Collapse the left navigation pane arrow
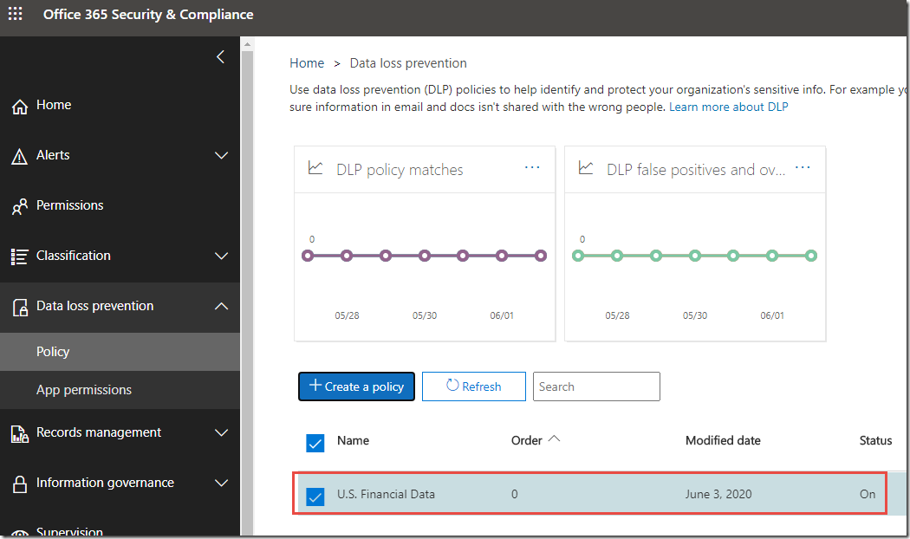The image size is (910, 539). tap(220, 57)
